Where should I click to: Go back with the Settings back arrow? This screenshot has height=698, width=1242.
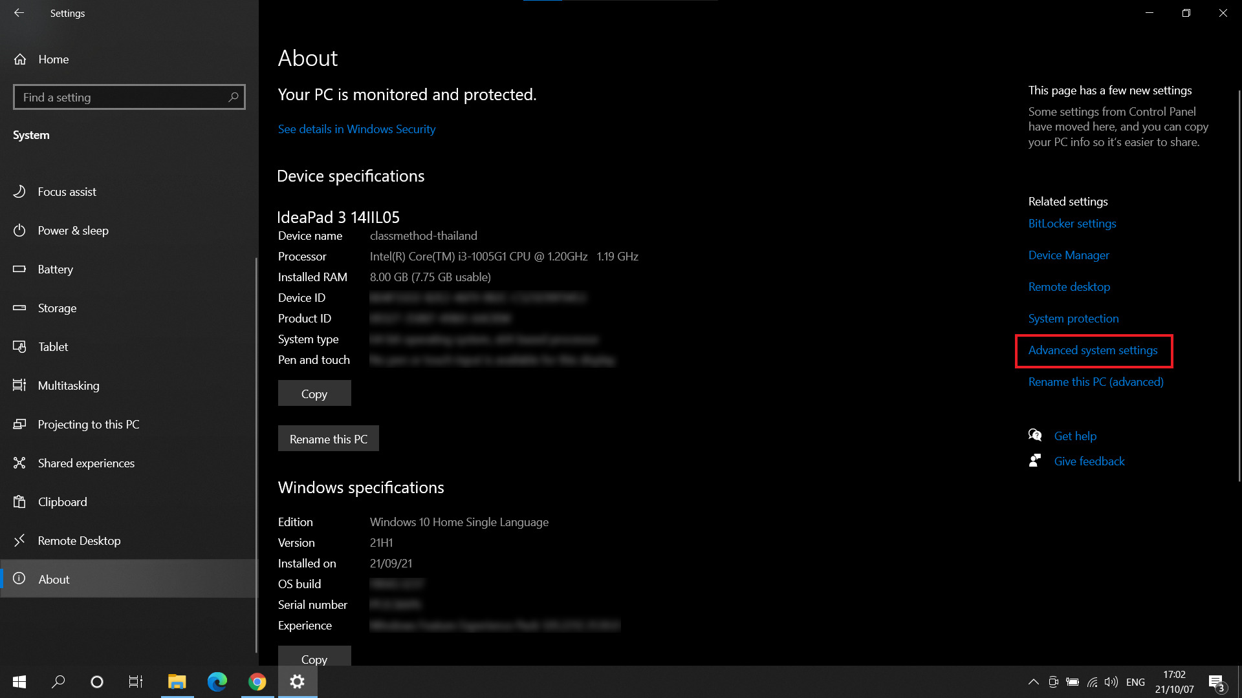[19, 13]
